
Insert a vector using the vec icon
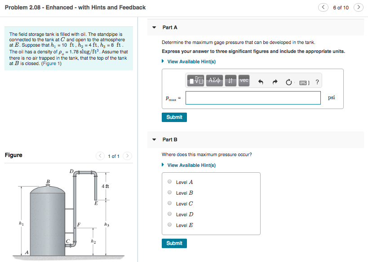[x=244, y=80]
